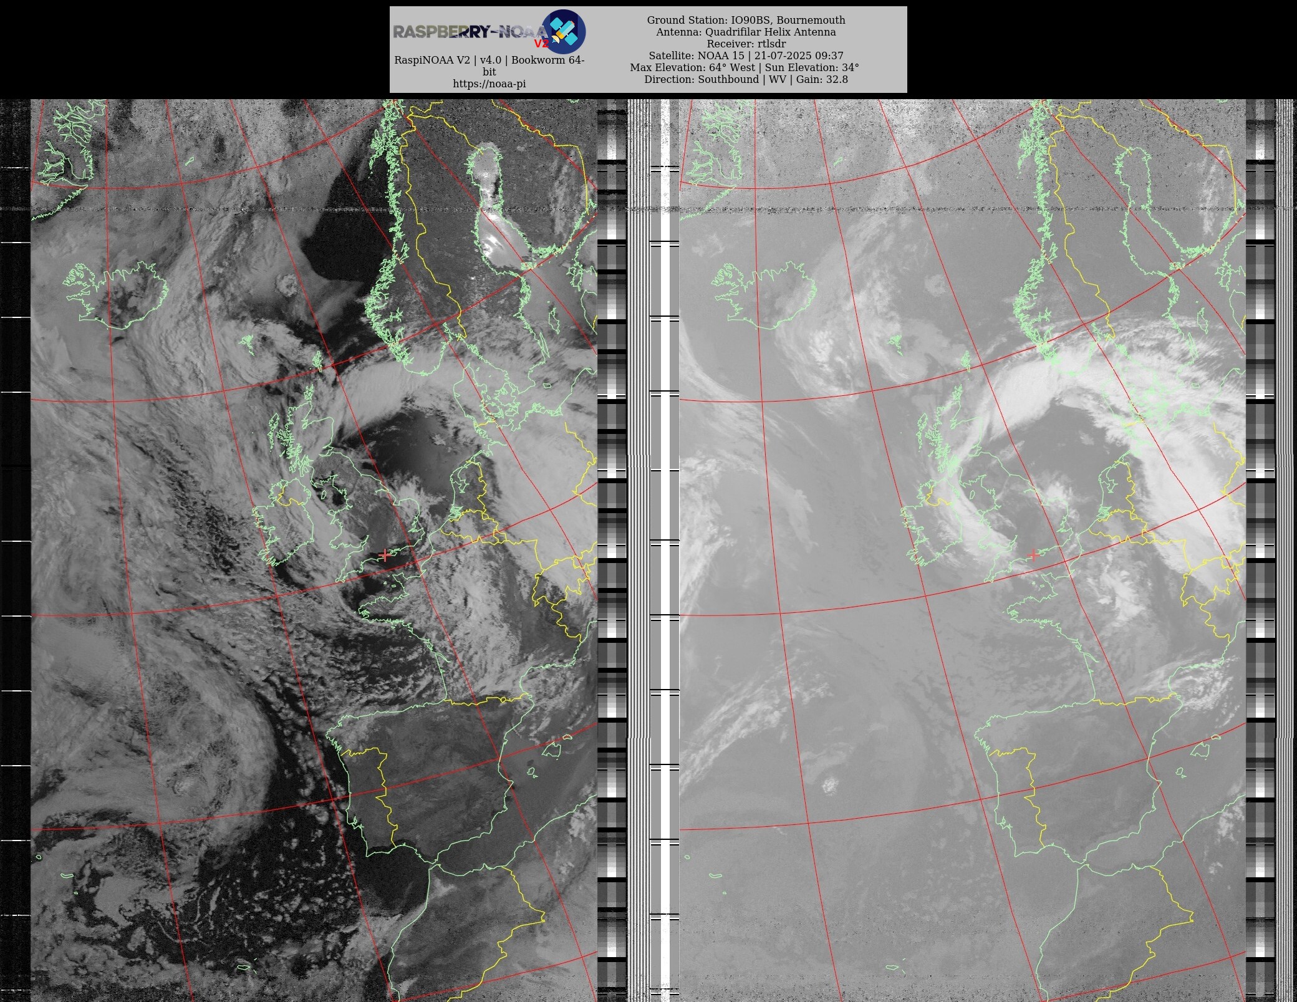
Task: Click the satellite emblem in the logo
Action: click(563, 31)
